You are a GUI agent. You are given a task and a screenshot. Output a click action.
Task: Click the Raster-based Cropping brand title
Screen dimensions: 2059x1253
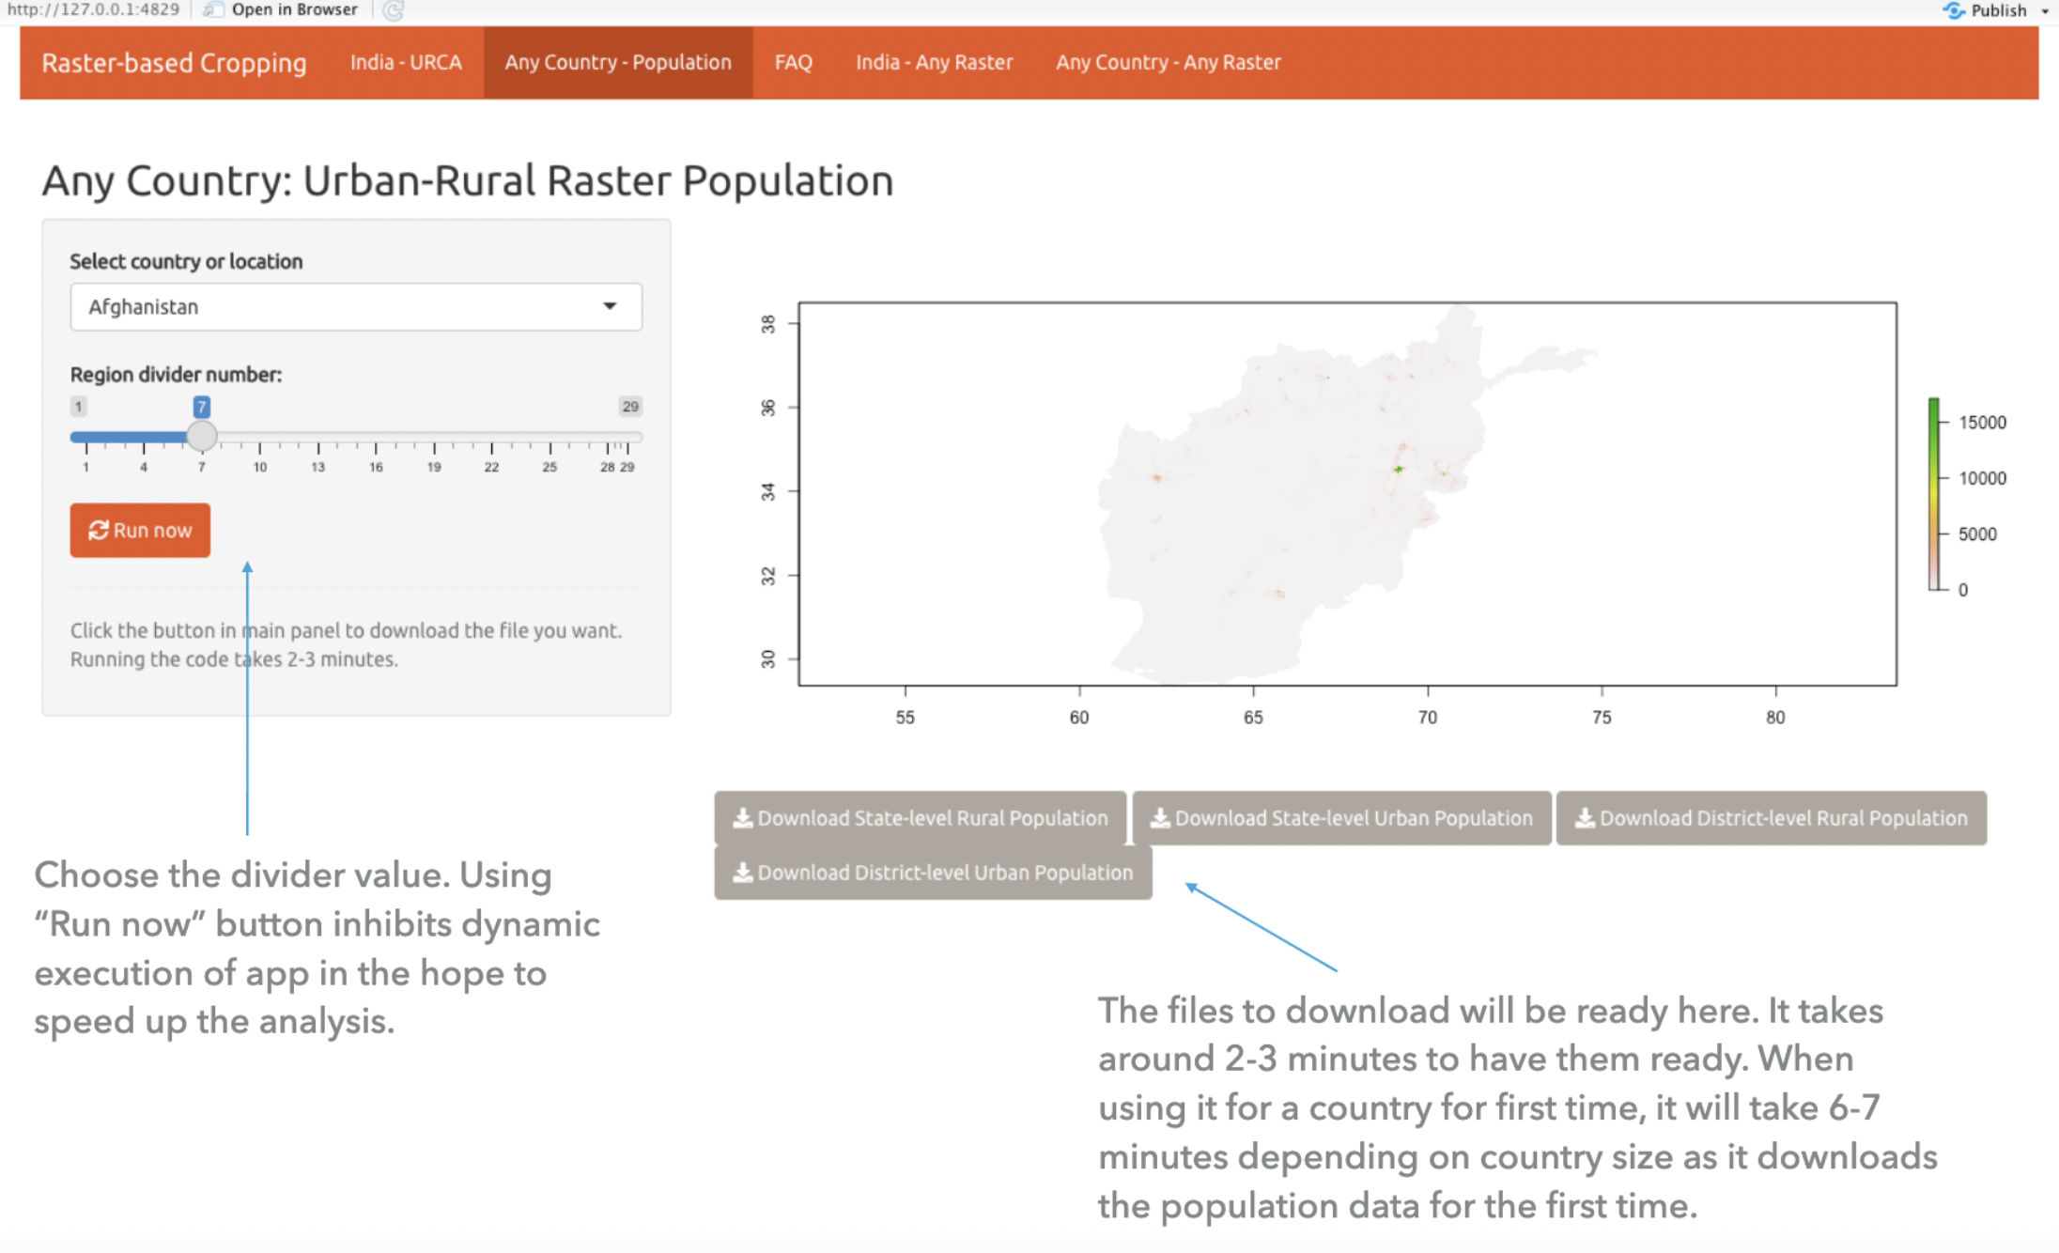(174, 63)
